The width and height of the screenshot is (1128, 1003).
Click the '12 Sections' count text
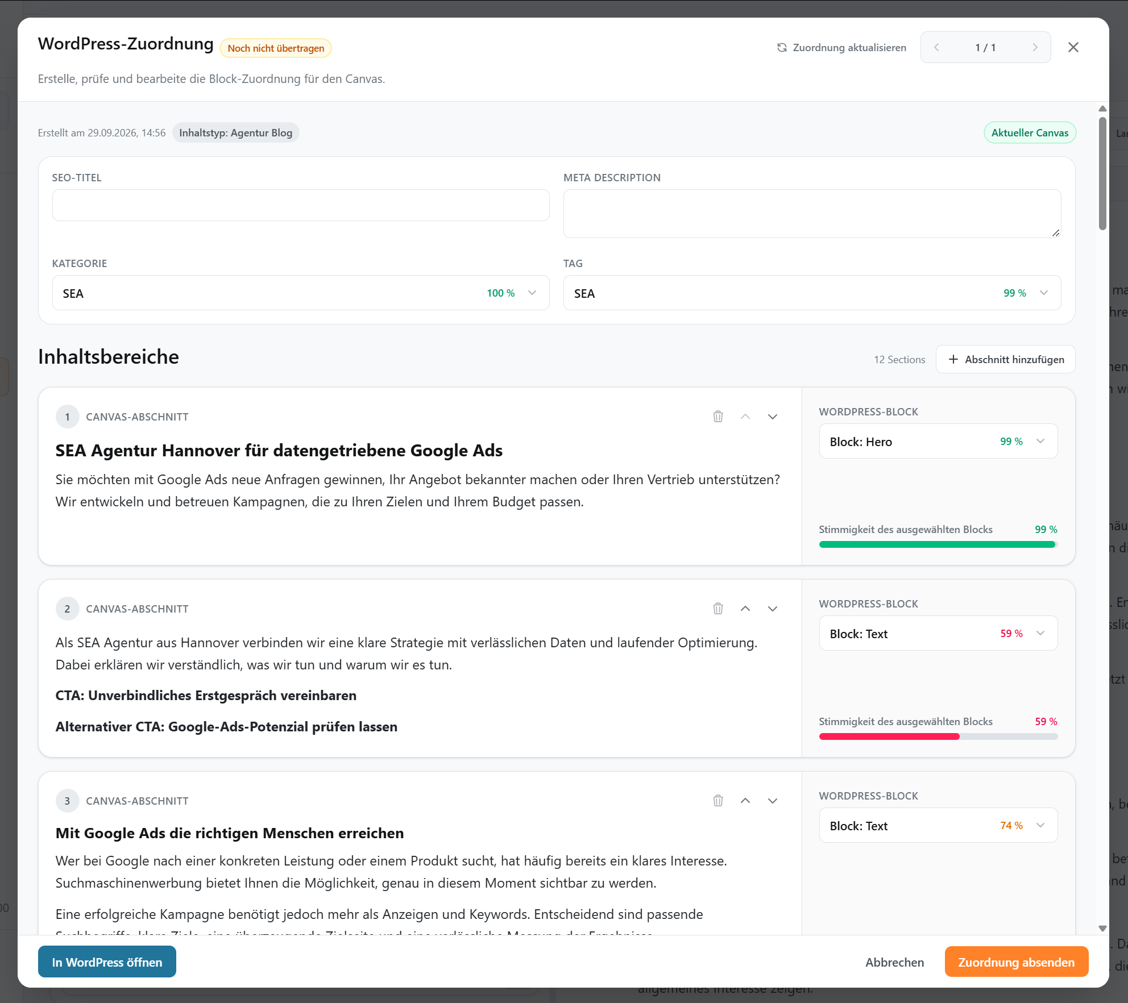click(899, 359)
